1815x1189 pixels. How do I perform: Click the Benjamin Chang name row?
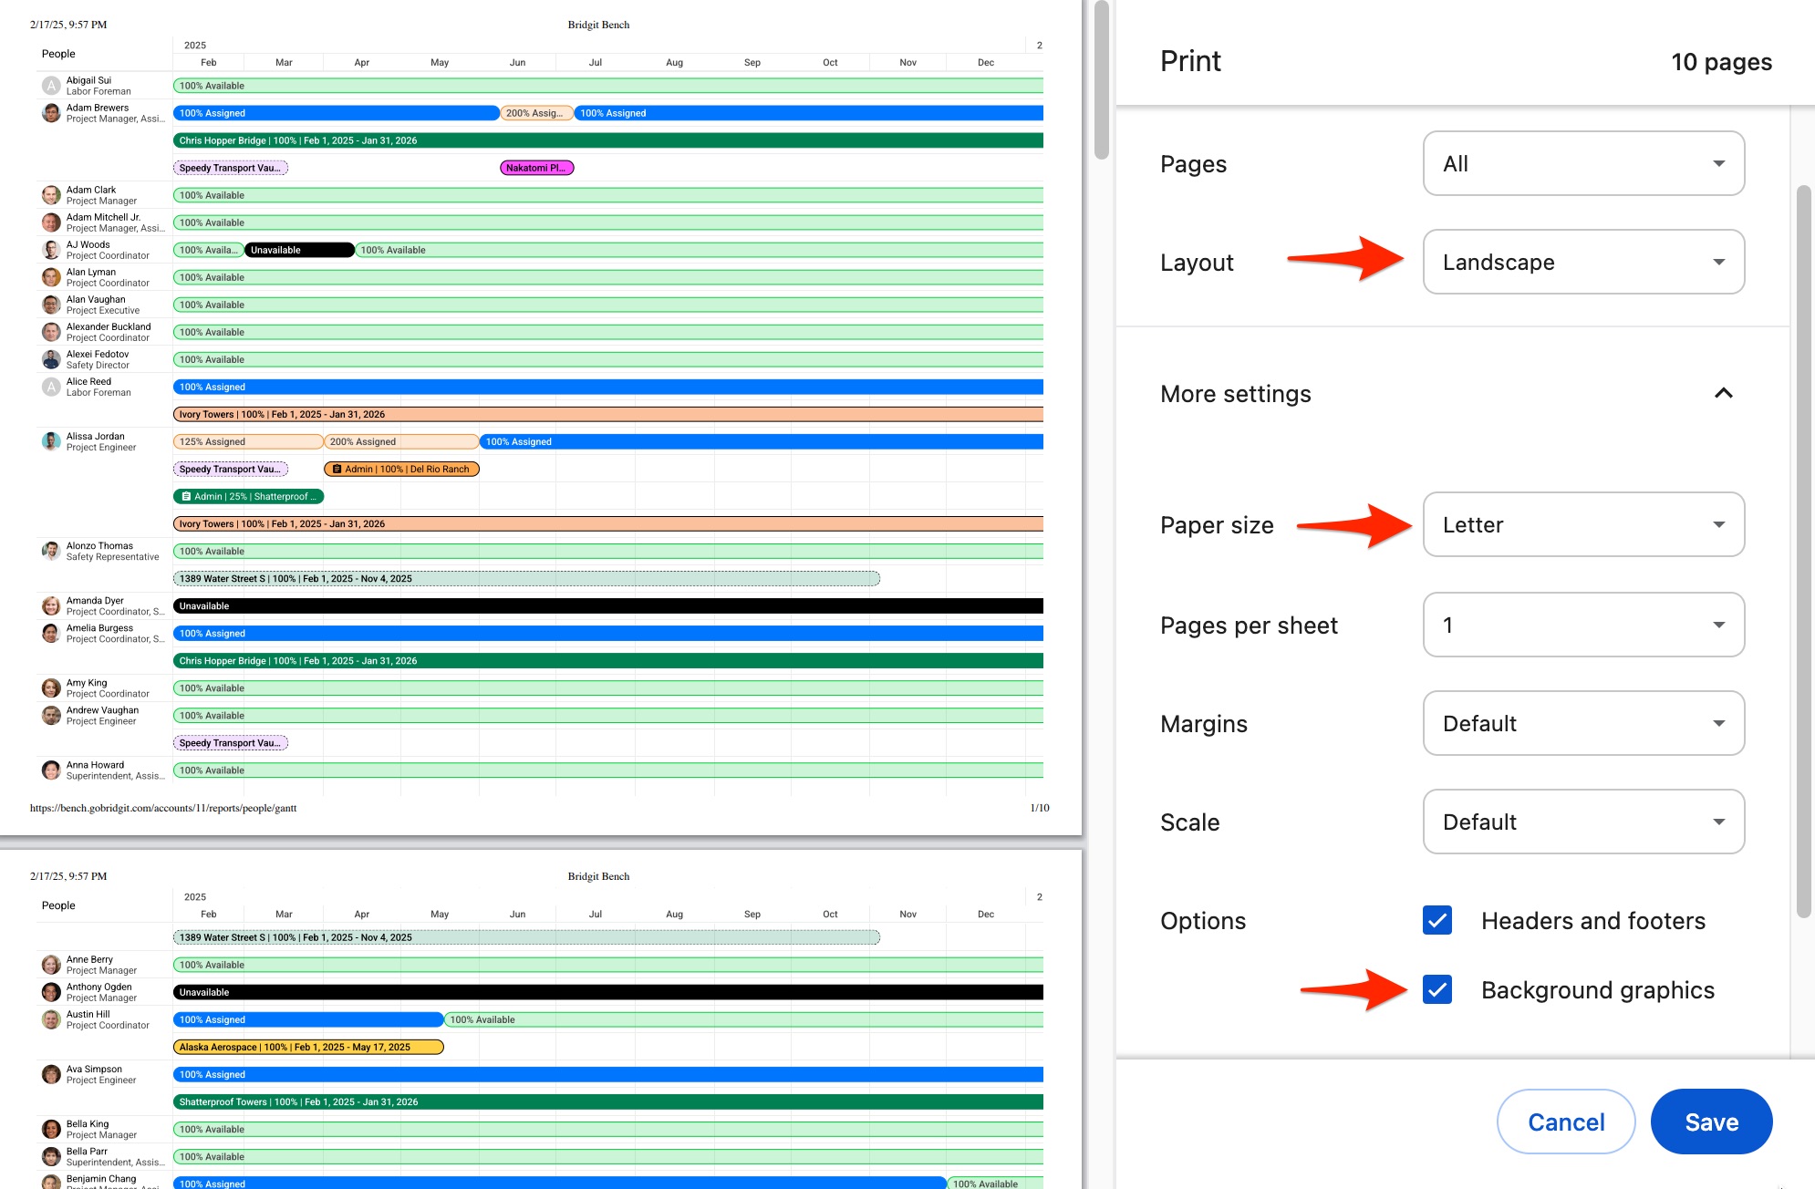click(x=101, y=1179)
